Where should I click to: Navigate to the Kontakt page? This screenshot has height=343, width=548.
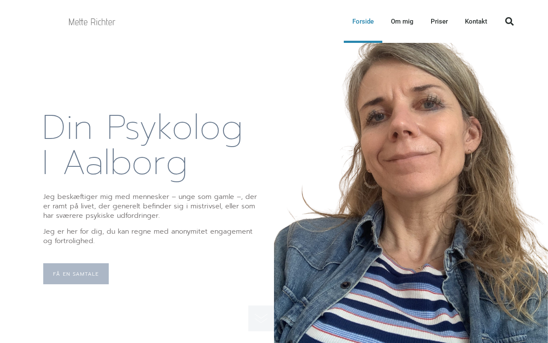click(476, 21)
